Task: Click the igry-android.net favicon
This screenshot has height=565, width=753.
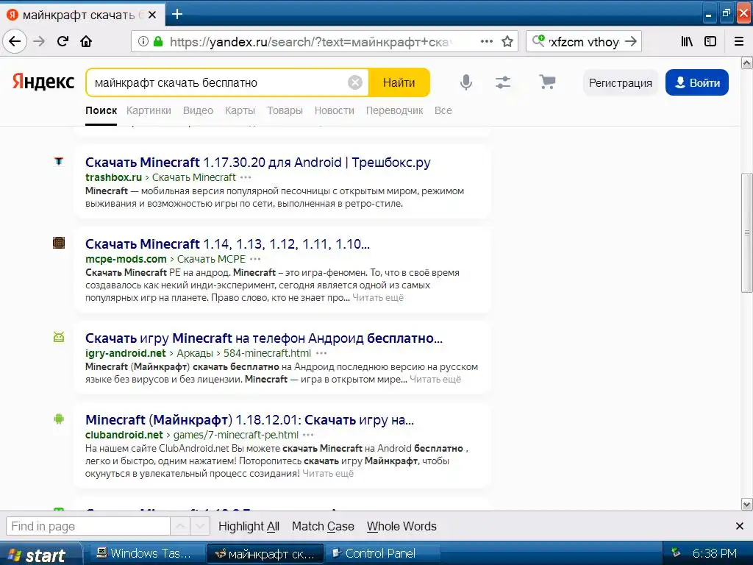Action: [59, 337]
